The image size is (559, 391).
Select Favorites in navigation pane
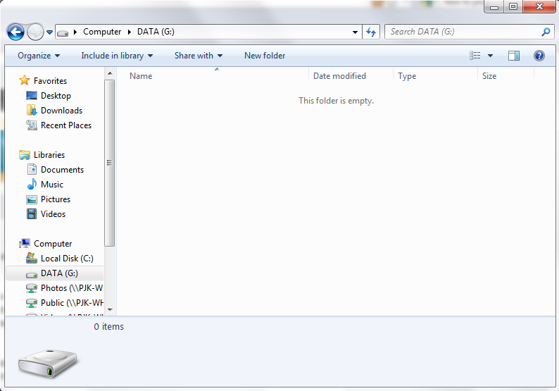point(50,81)
